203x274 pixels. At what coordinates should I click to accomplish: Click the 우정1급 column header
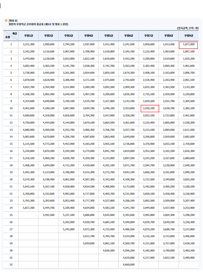(x=29, y=36)
